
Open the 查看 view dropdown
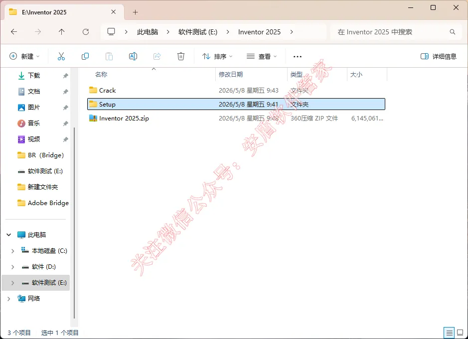coord(262,56)
